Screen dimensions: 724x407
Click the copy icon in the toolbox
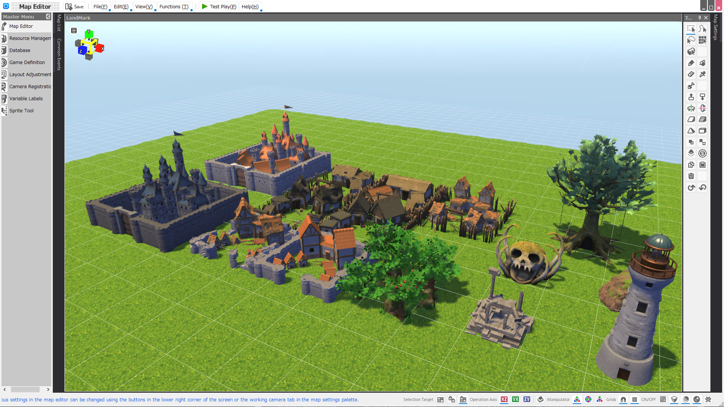point(691,165)
